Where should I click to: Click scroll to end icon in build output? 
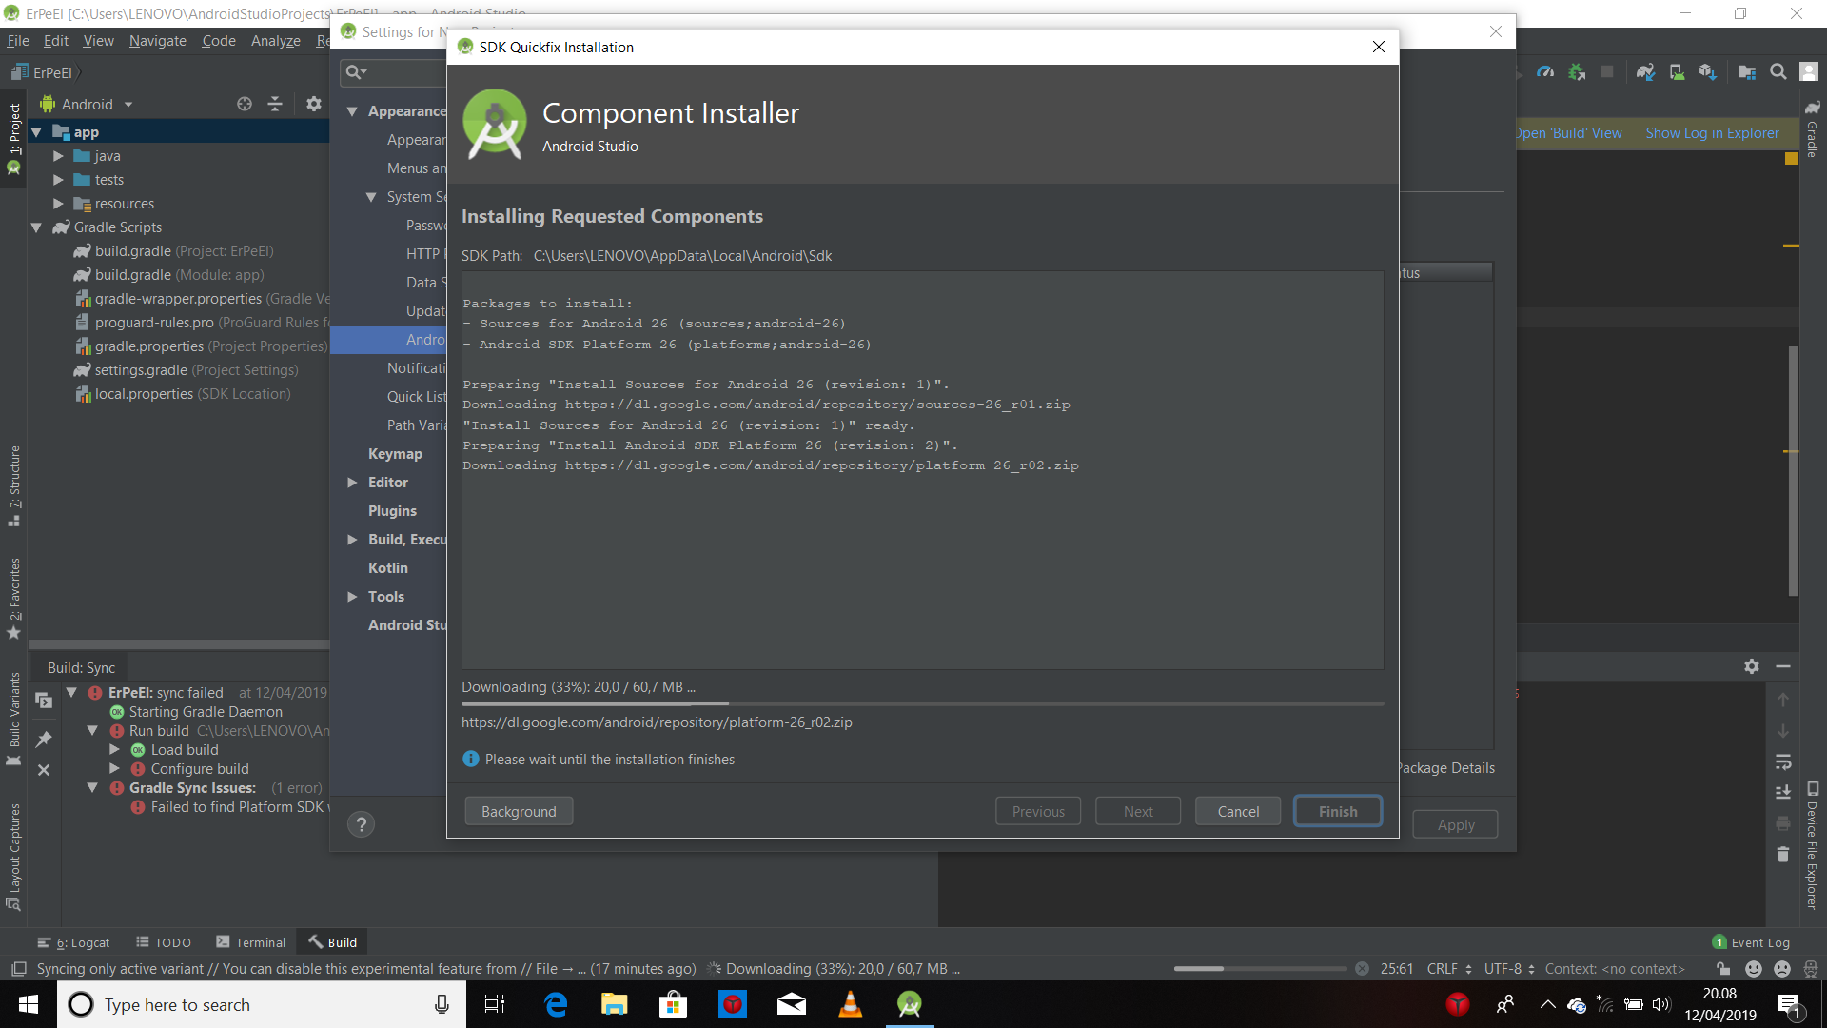point(1783,792)
